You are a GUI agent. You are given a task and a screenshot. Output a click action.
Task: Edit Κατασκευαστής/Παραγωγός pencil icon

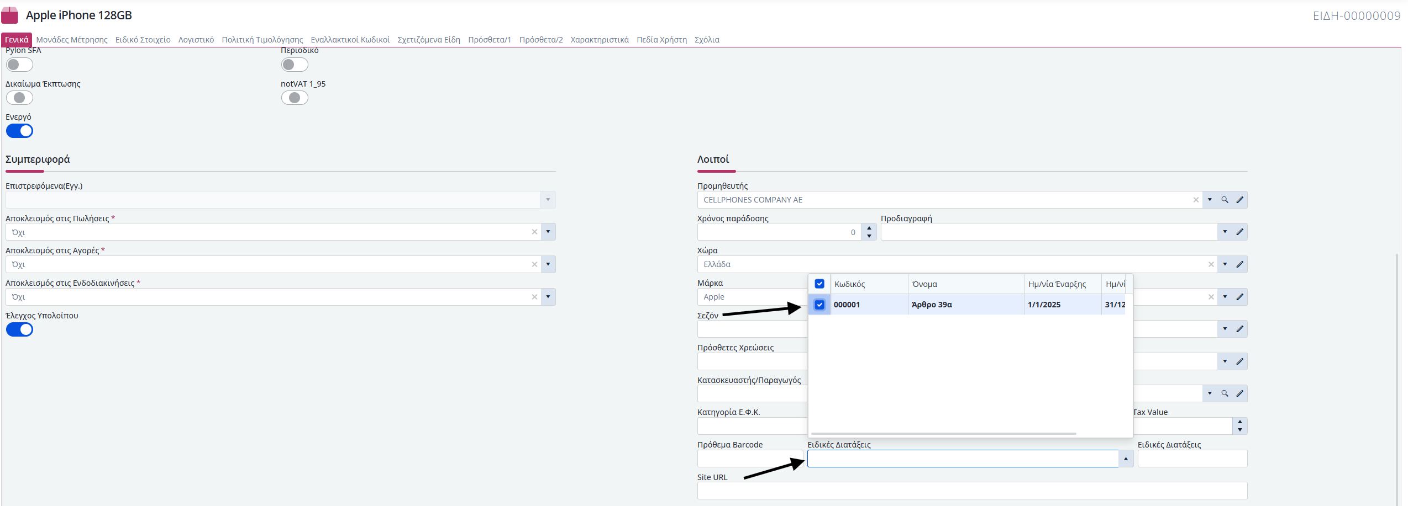[x=1240, y=393]
